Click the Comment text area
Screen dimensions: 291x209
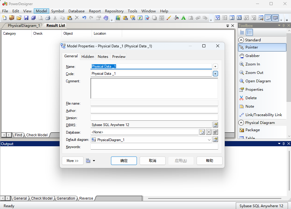pos(154,88)
